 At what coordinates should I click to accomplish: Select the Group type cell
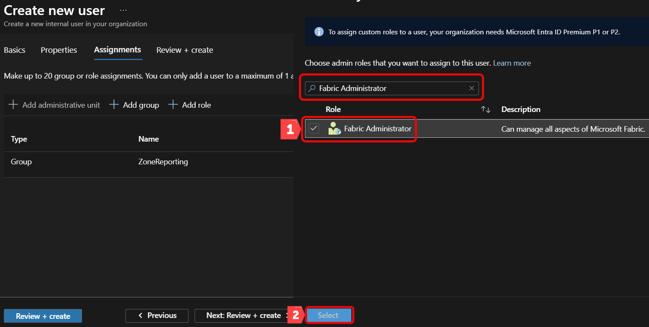[21, 162]
